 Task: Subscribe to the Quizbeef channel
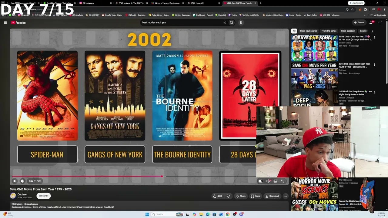(43, 196)
